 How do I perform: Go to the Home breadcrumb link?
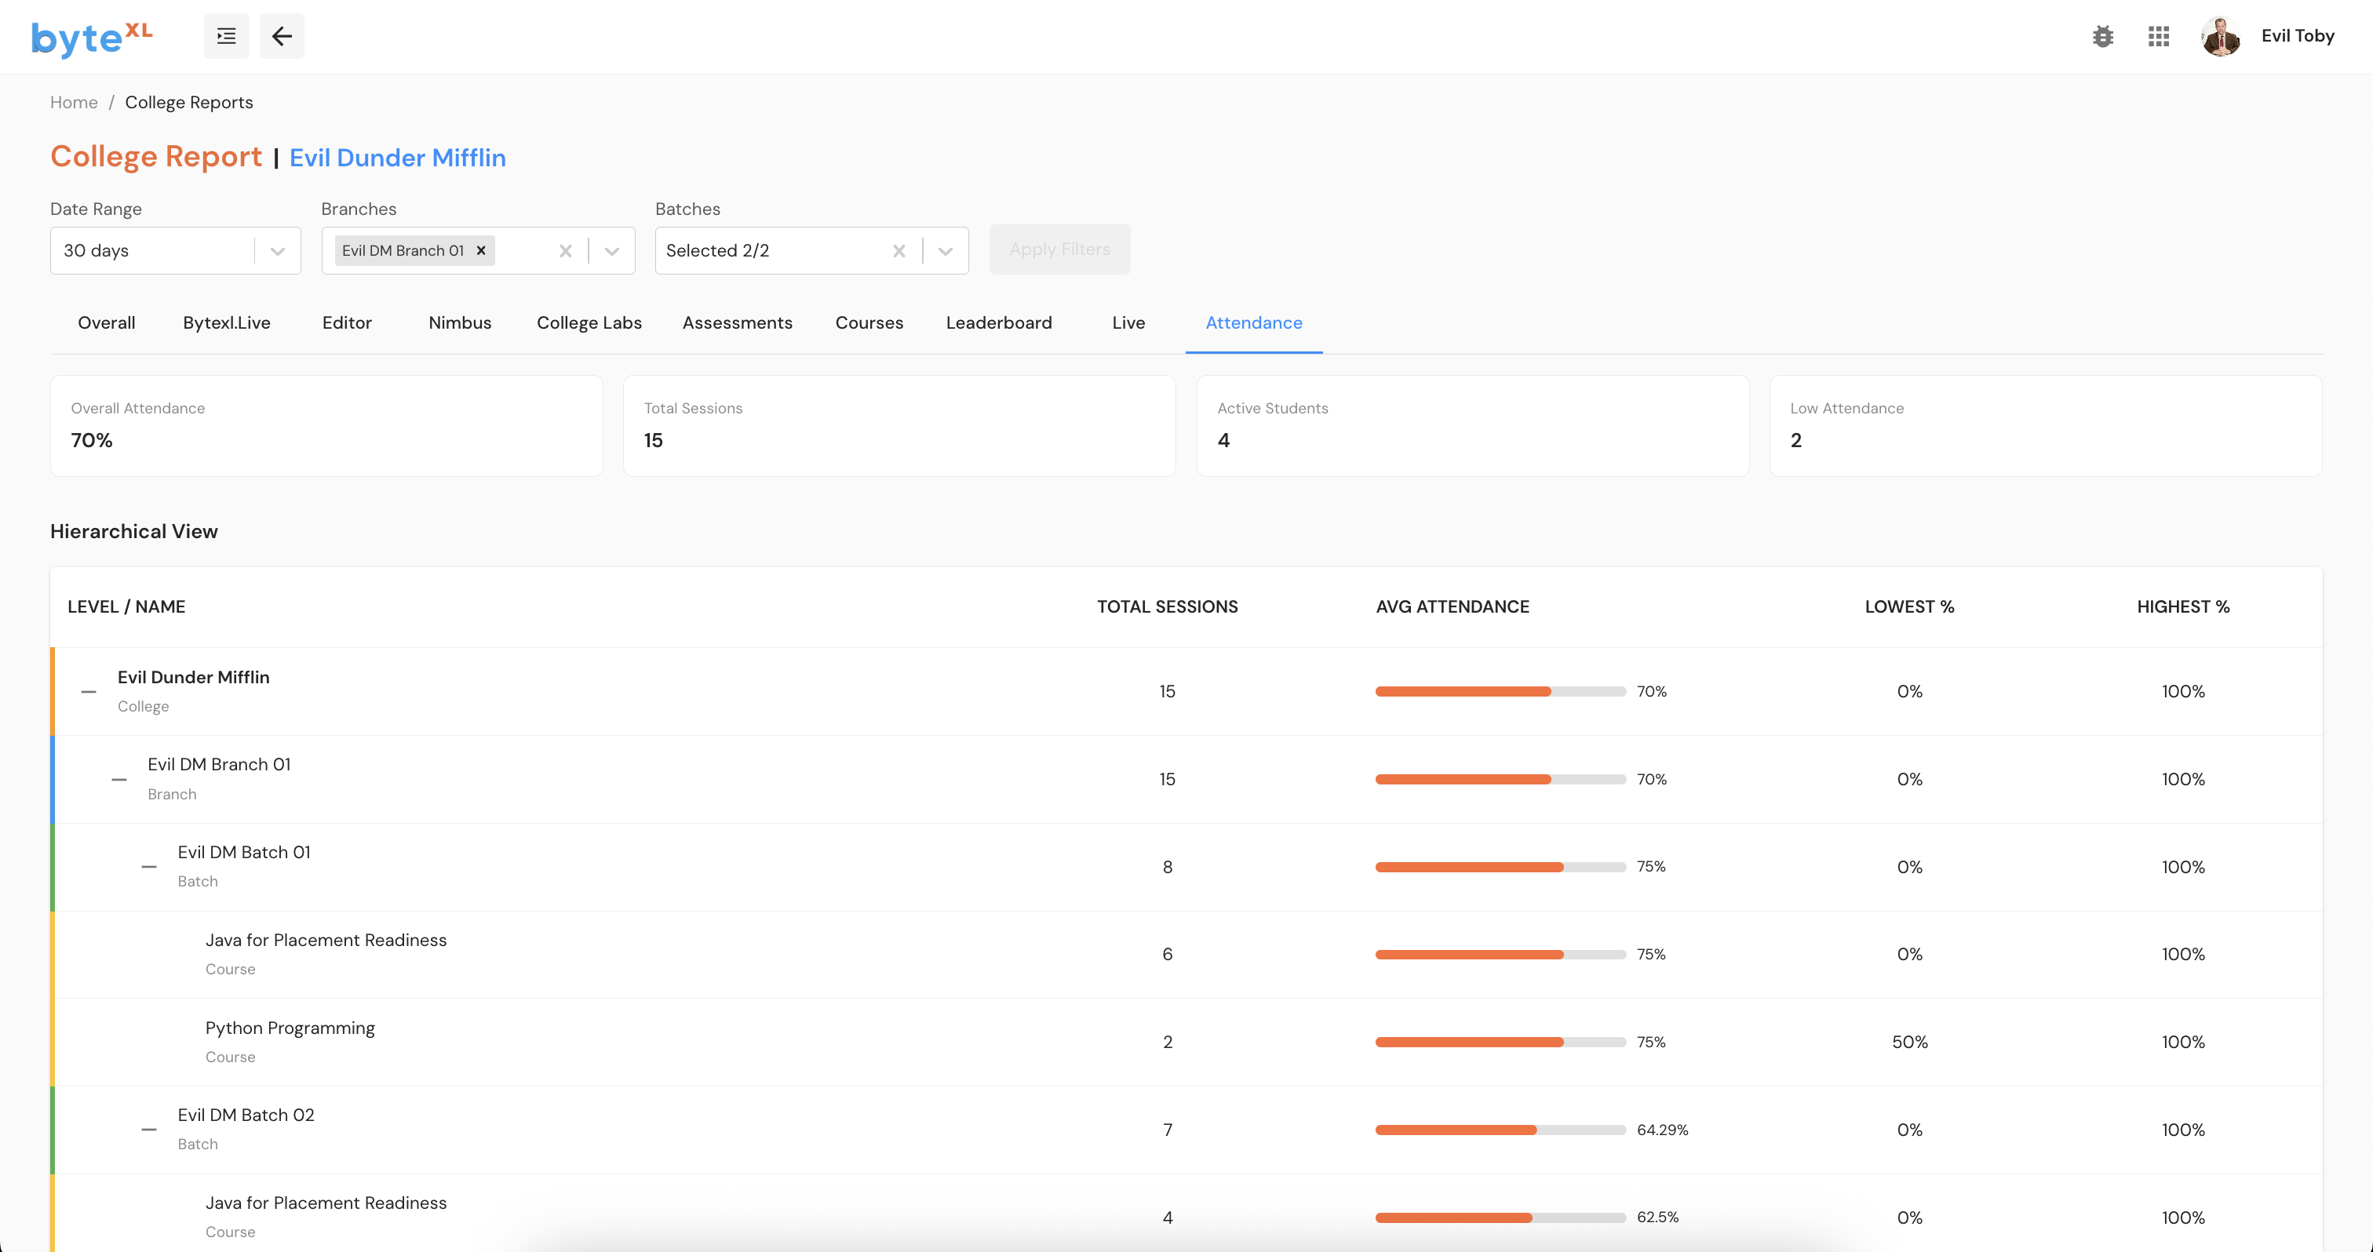(x=74, y=102)
